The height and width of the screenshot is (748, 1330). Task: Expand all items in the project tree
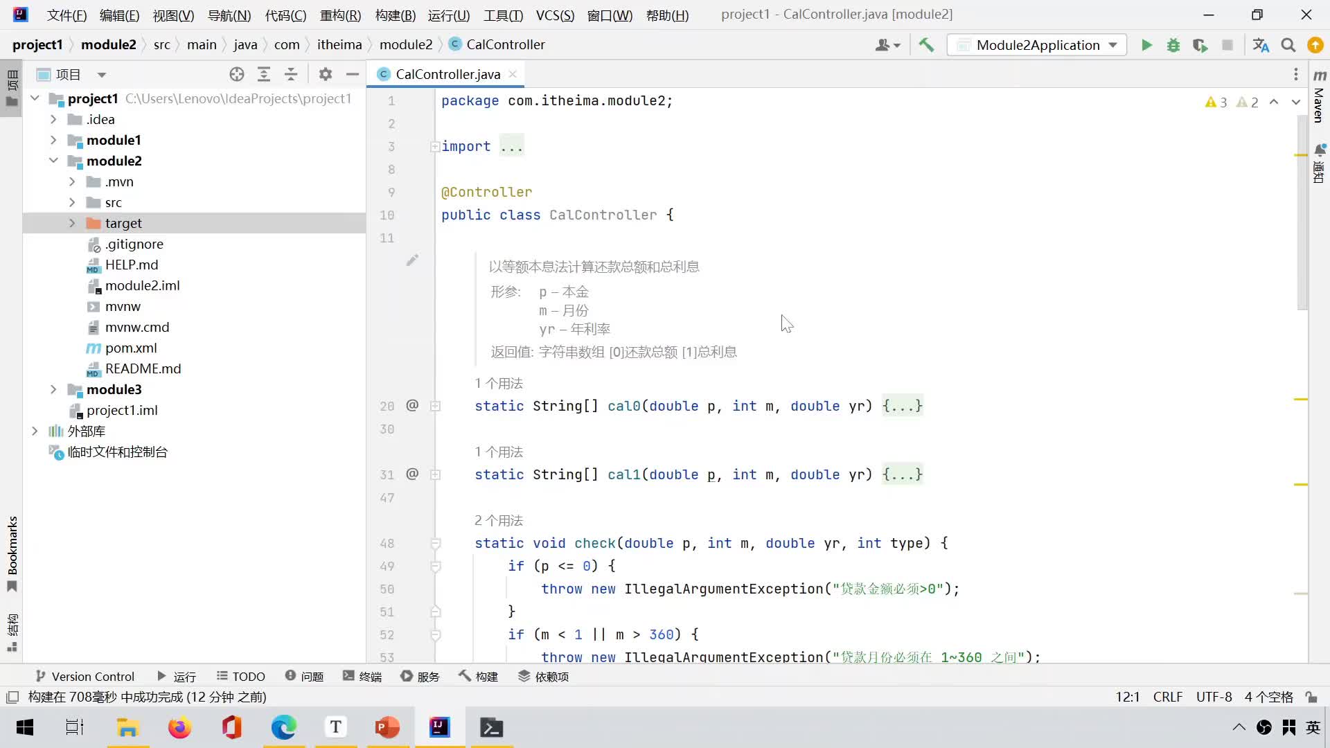pos(264,74)
